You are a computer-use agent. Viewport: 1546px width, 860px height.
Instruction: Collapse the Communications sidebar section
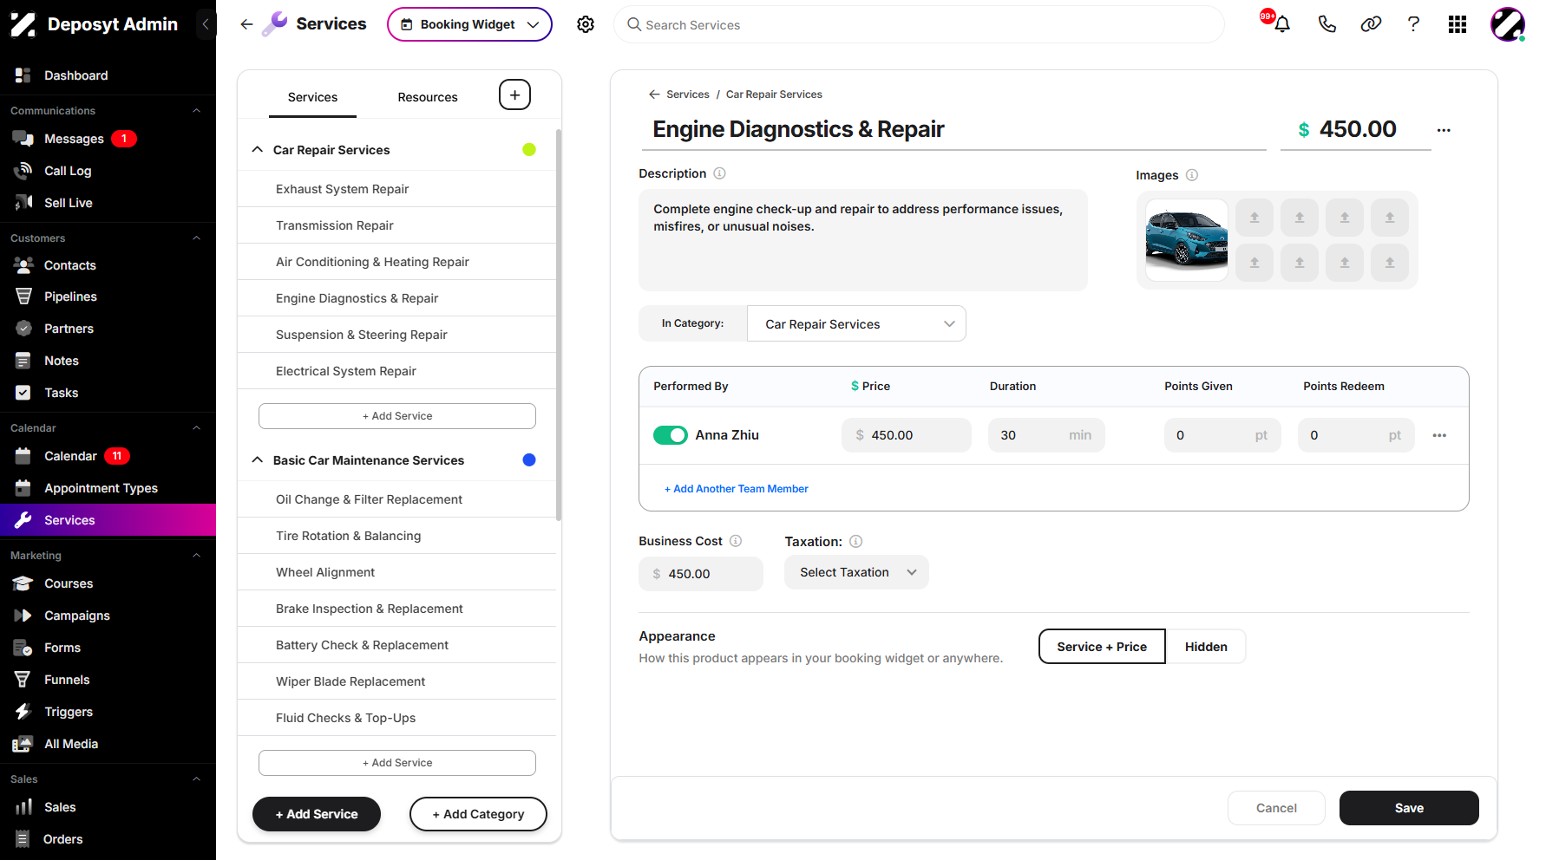coord(196,111)
